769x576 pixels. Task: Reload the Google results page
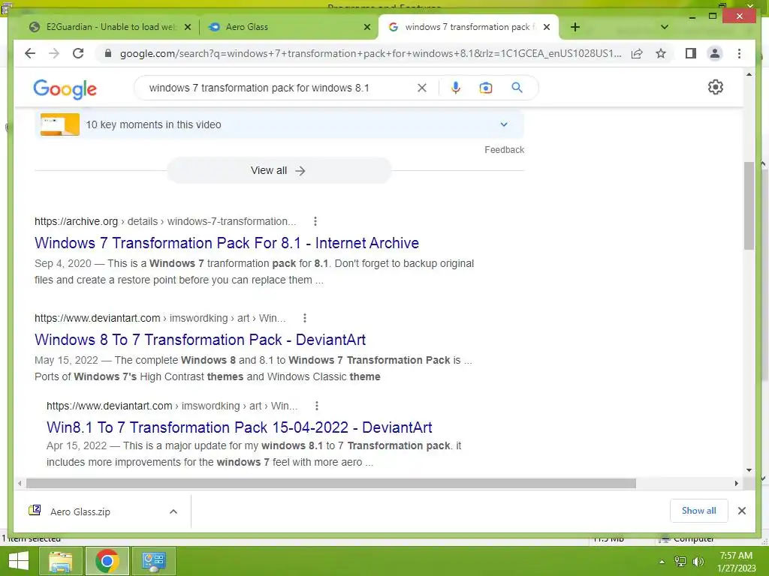coord(78,53)
